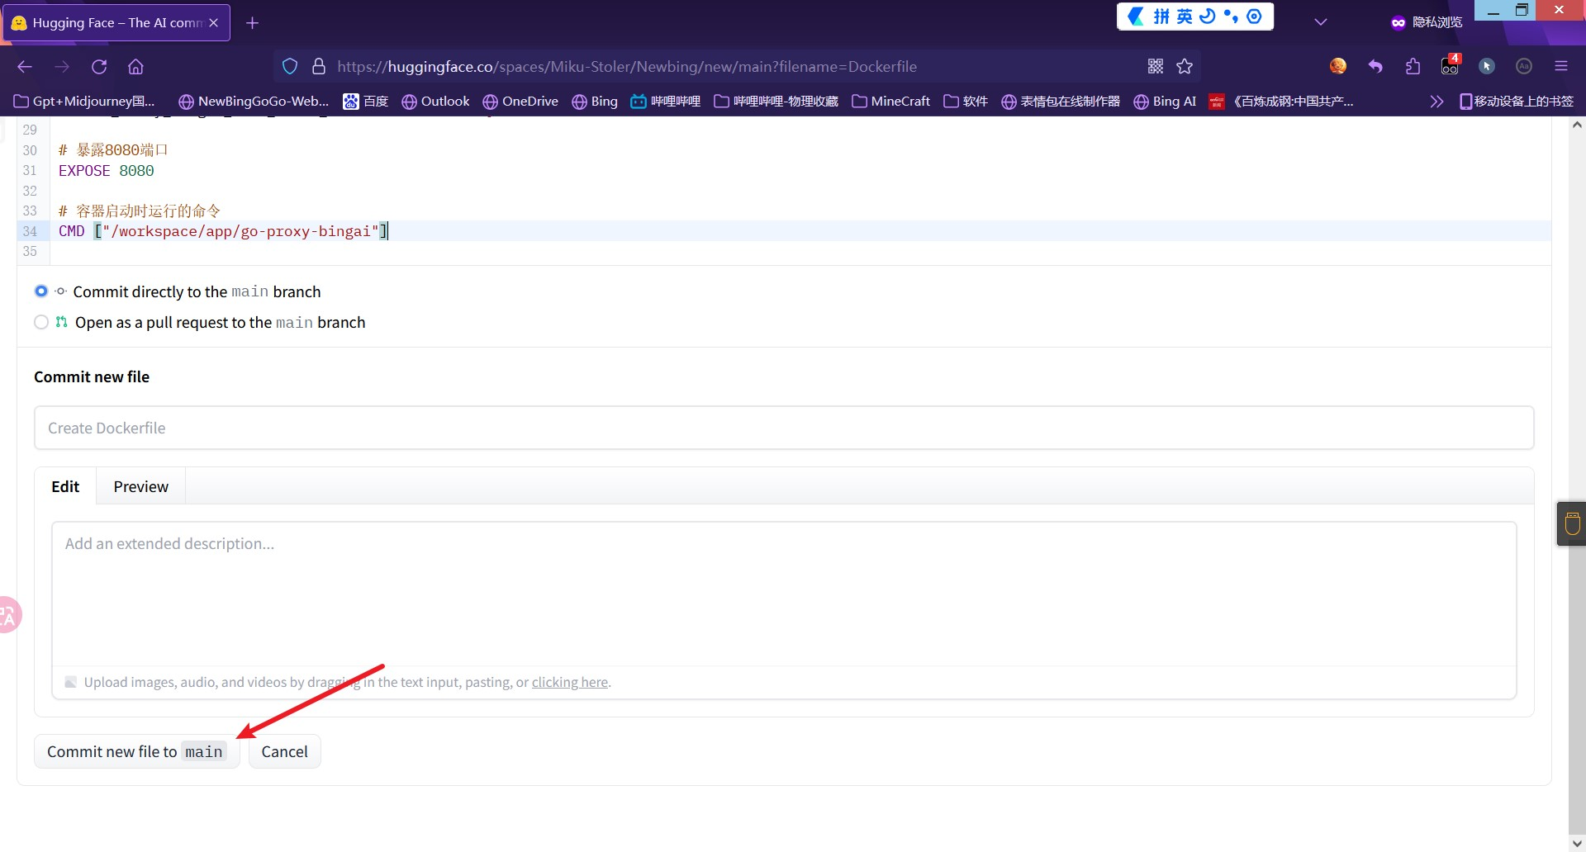
Task: Open input method settings gear icon
Action: (x=1254, y=17)
